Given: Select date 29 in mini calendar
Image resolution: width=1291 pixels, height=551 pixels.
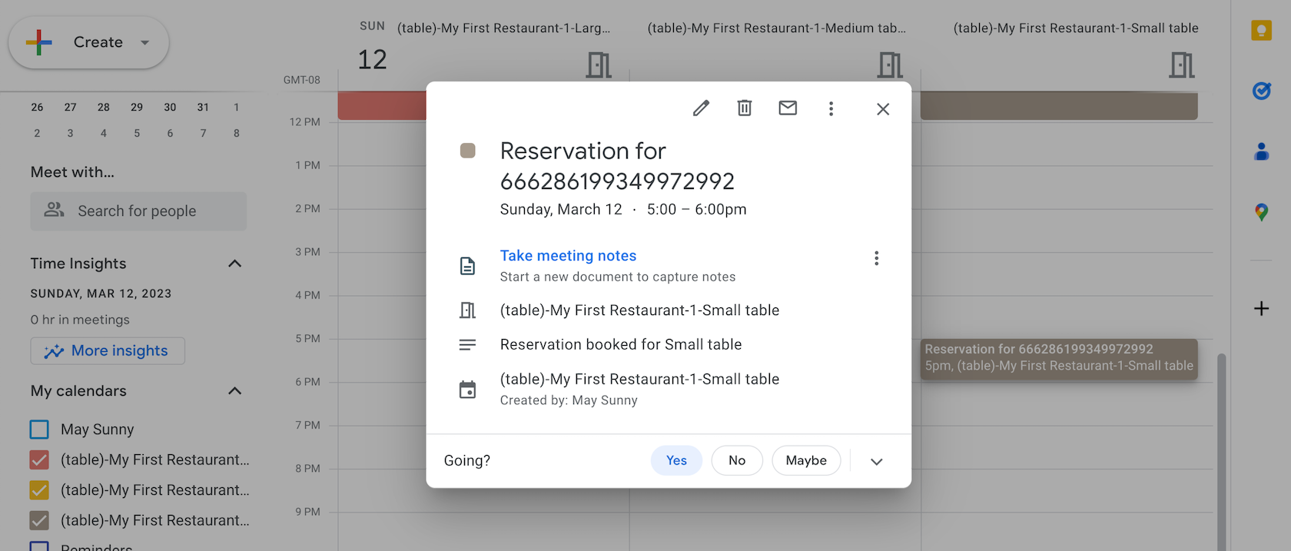Looking at the screenshot, I should [x=137, y=108].
